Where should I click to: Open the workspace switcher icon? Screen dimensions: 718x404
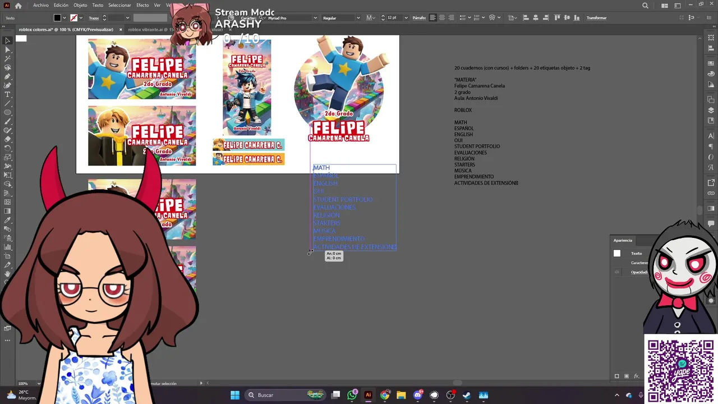tap(676, 6)
